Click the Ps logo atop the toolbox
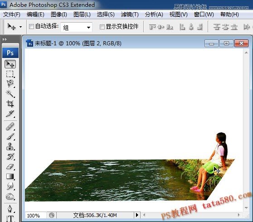Viewport: 253px width, 222px height. point(10,53)
